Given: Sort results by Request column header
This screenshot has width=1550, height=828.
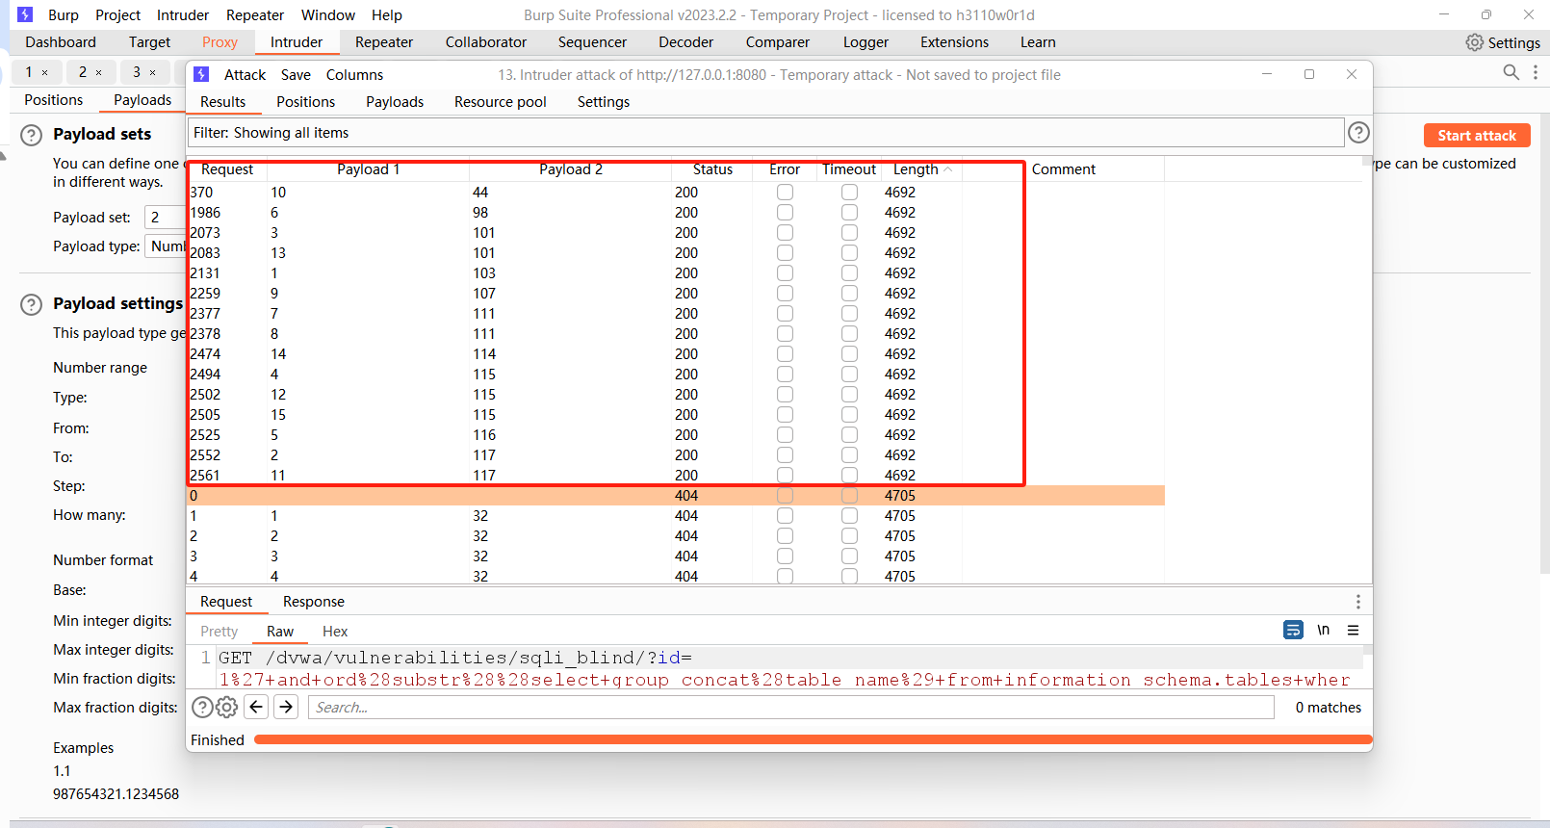Looking at the screenshot, I should (x=227, y=169).
